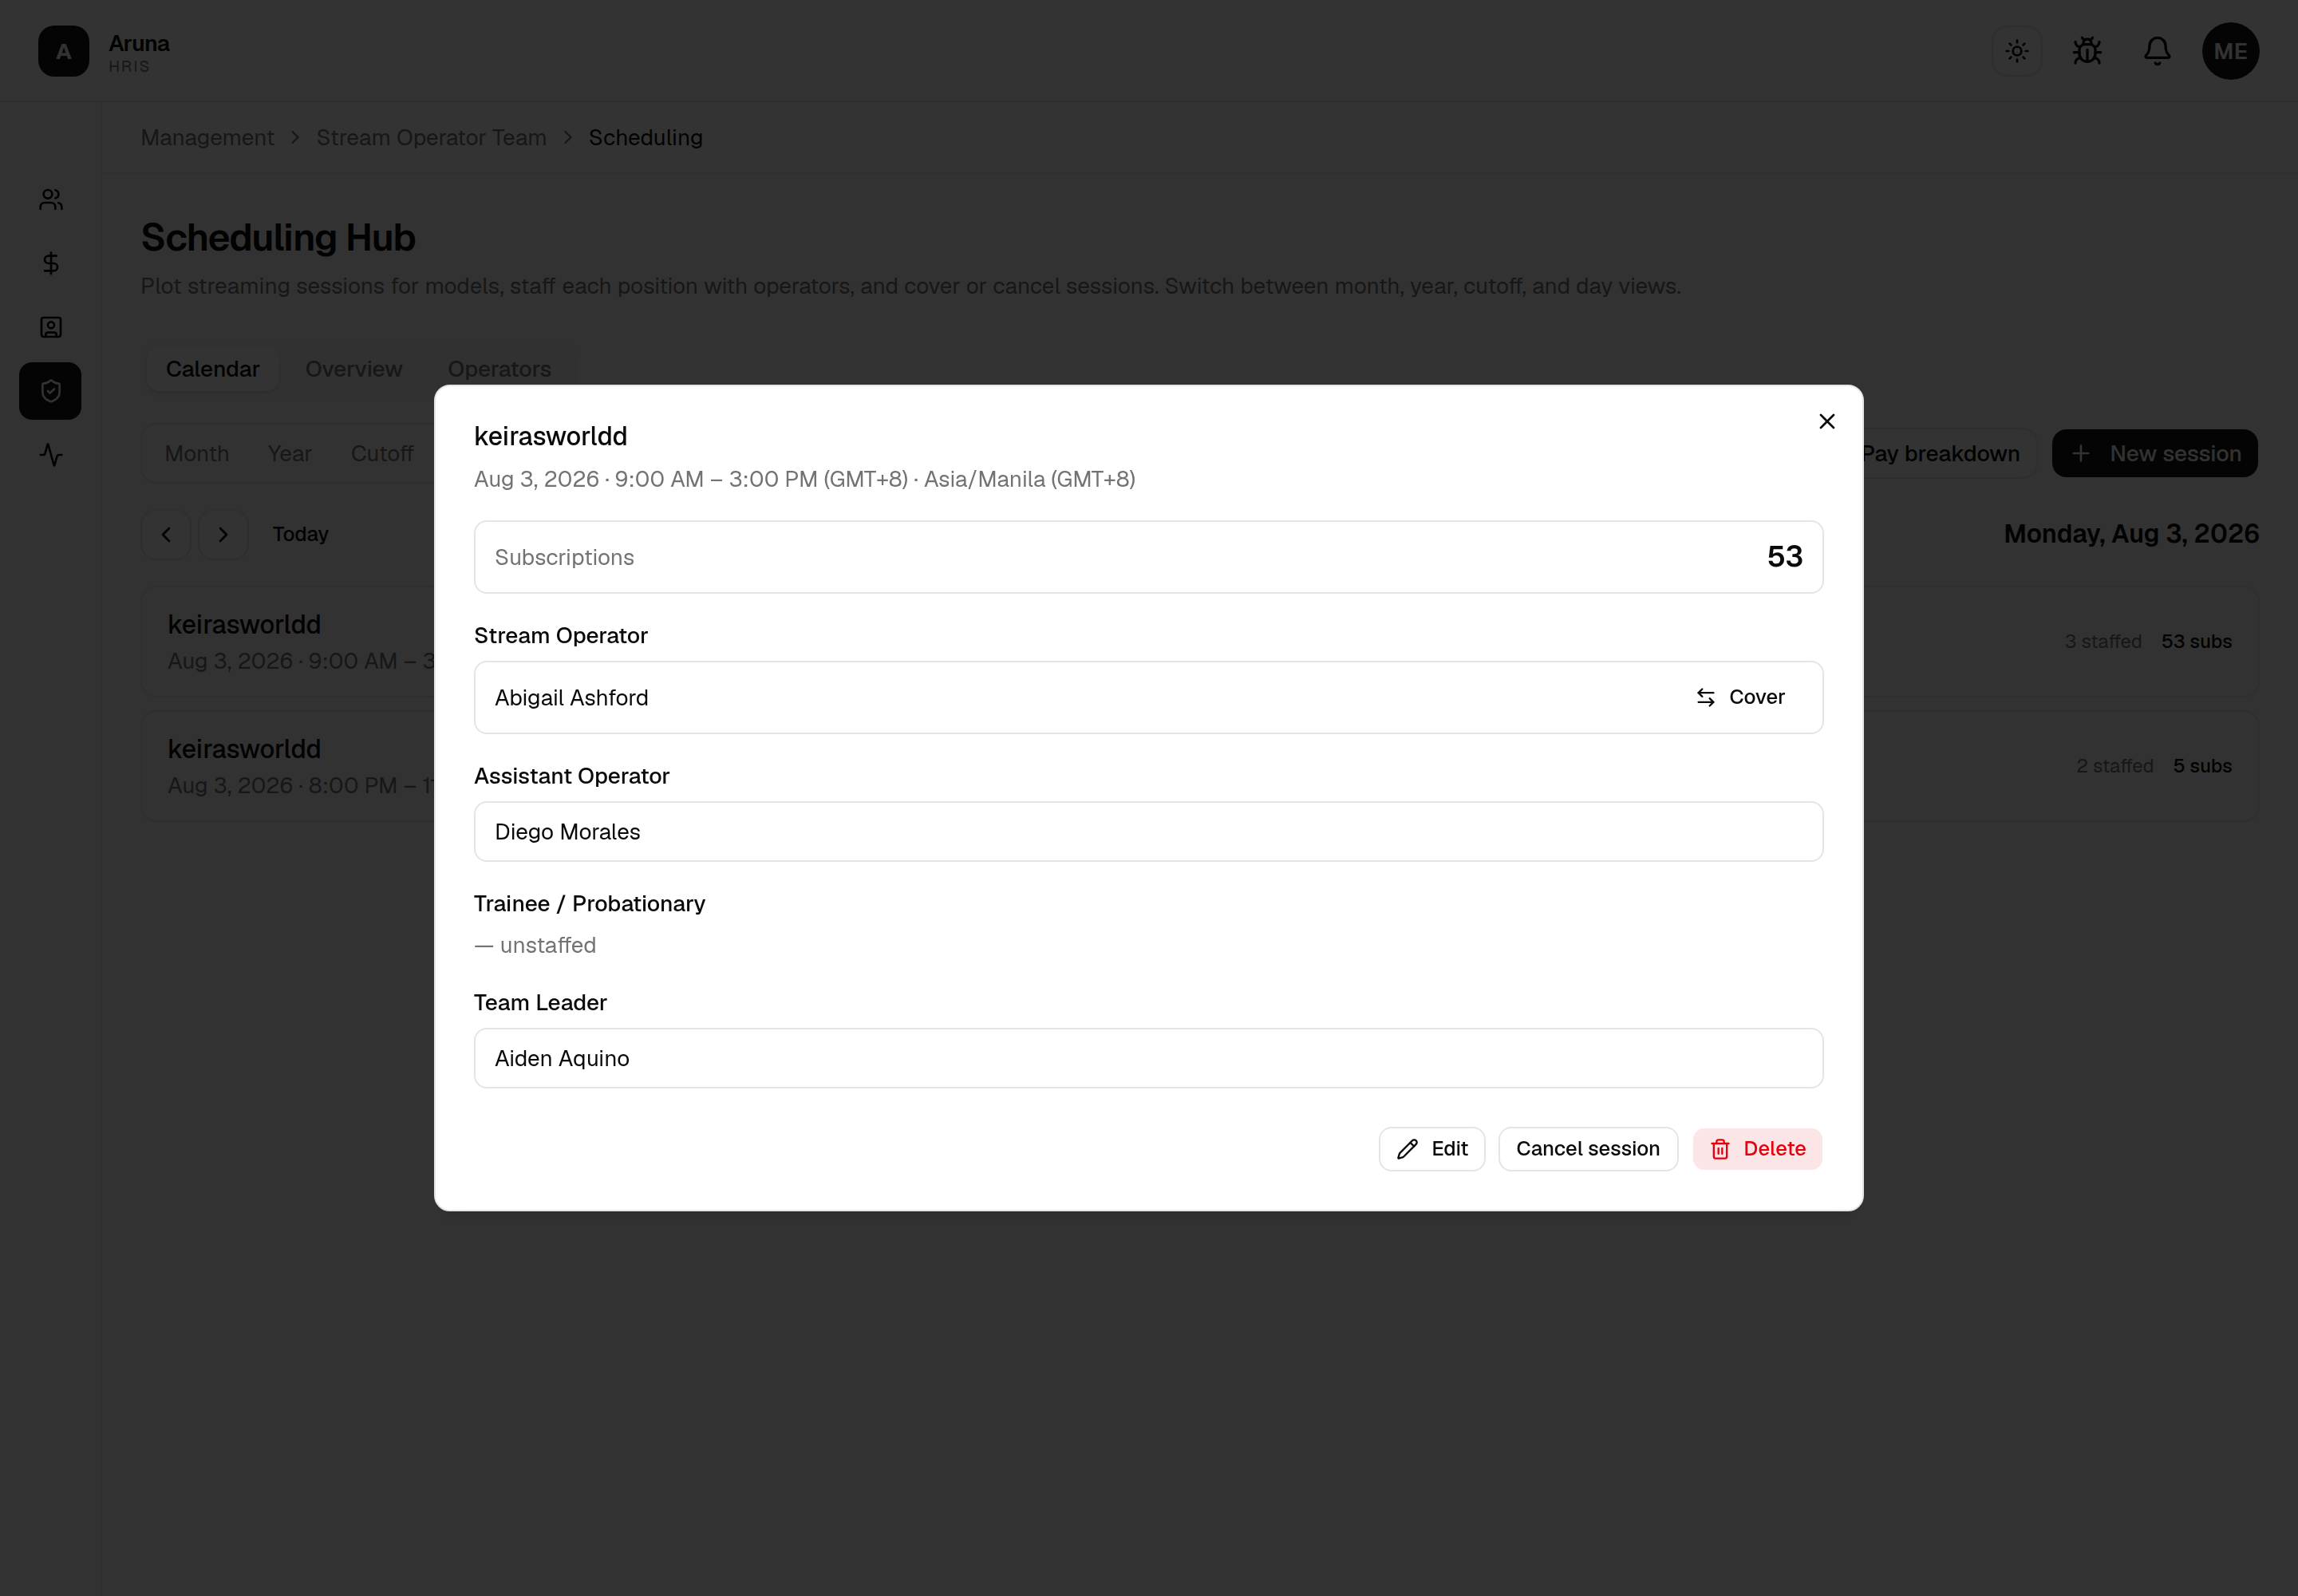
Task: Click the Abigail Ashford operator name
Action: click(x=572, y=698)
